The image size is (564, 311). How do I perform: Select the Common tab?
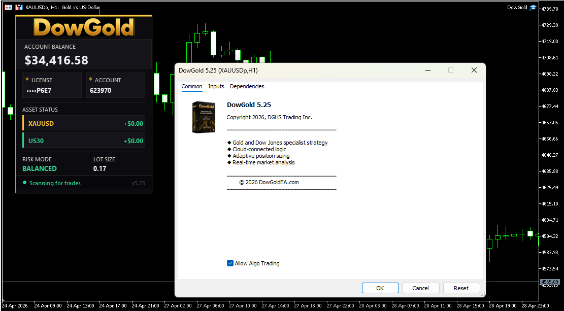click(192, 86)
